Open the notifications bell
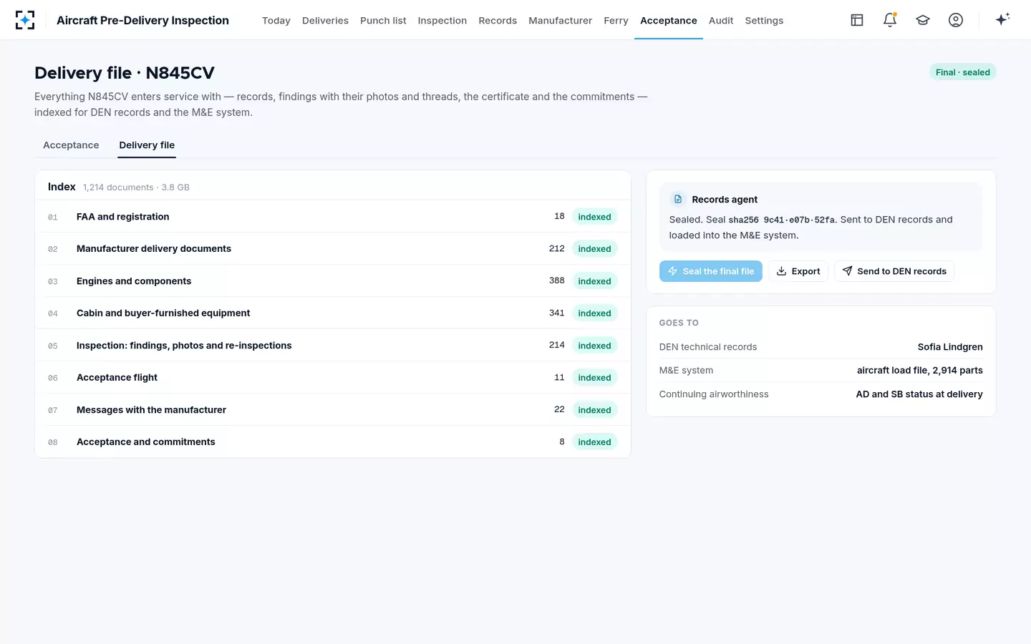Screen dimensions: 1031x644 pos(890,20)
